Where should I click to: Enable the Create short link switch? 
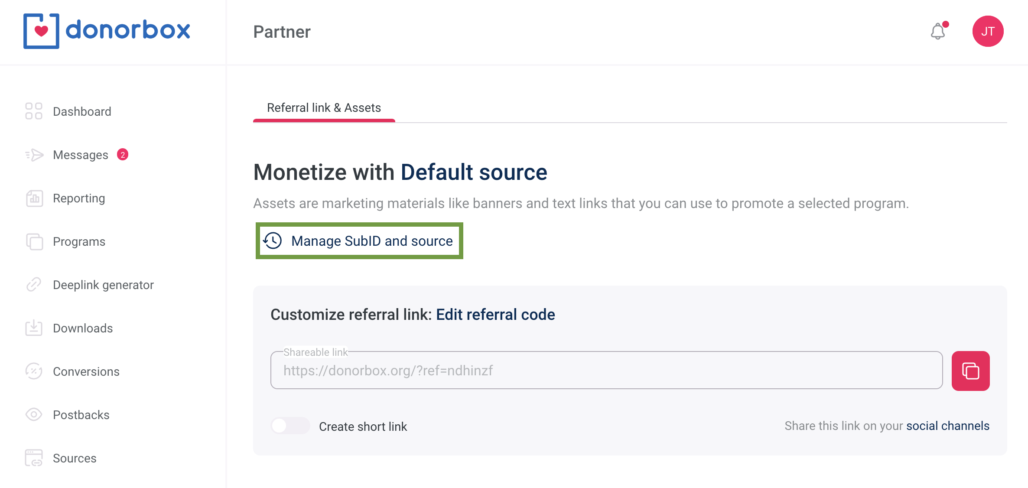point(290,426)
